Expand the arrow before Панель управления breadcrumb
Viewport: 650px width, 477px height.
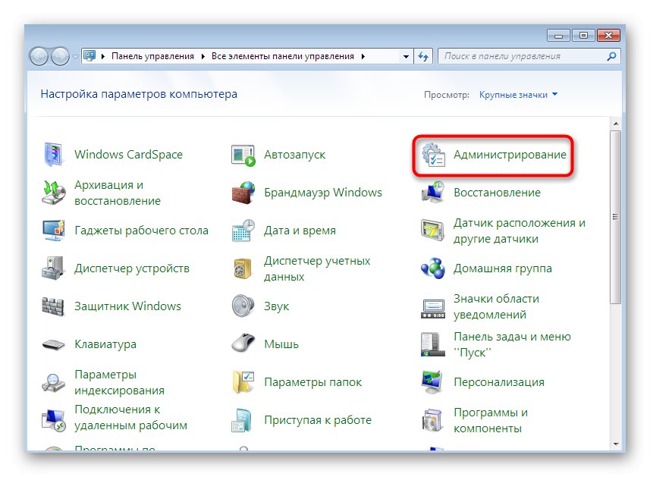pyautogui.click(x=103, y=56)
